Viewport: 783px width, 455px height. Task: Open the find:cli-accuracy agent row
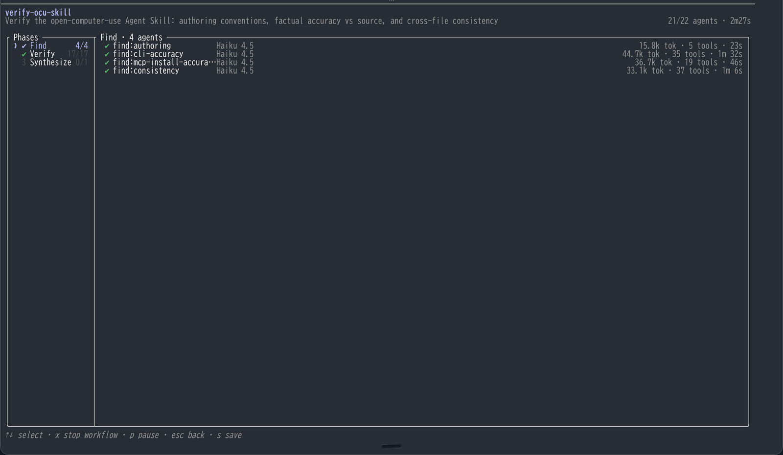[x=423, y=54]
